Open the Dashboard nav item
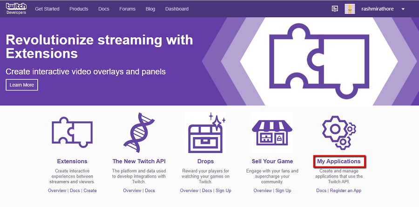 click(177, 9)
